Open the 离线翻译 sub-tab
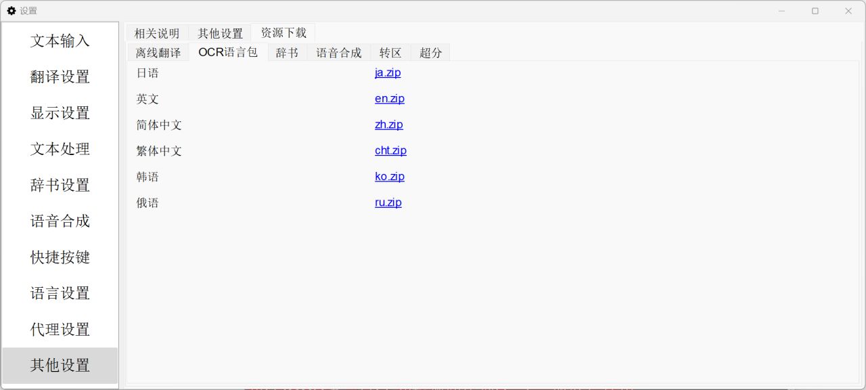866x390 pixels. (x=158, y=53)
